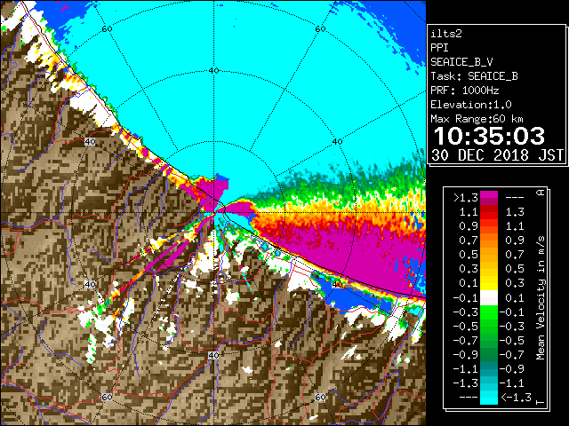
Task: Select the "PPI" scan type label
Action: tap(439, 48)
